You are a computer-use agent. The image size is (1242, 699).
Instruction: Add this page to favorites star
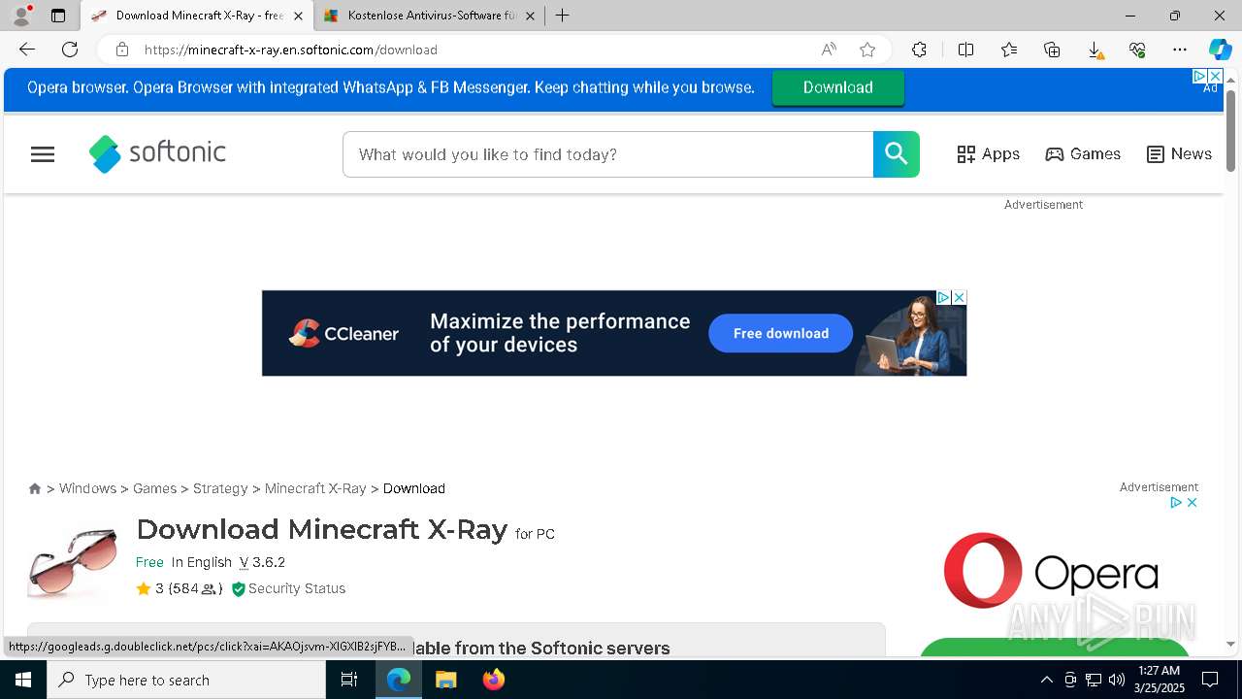(x=867, y=50)
